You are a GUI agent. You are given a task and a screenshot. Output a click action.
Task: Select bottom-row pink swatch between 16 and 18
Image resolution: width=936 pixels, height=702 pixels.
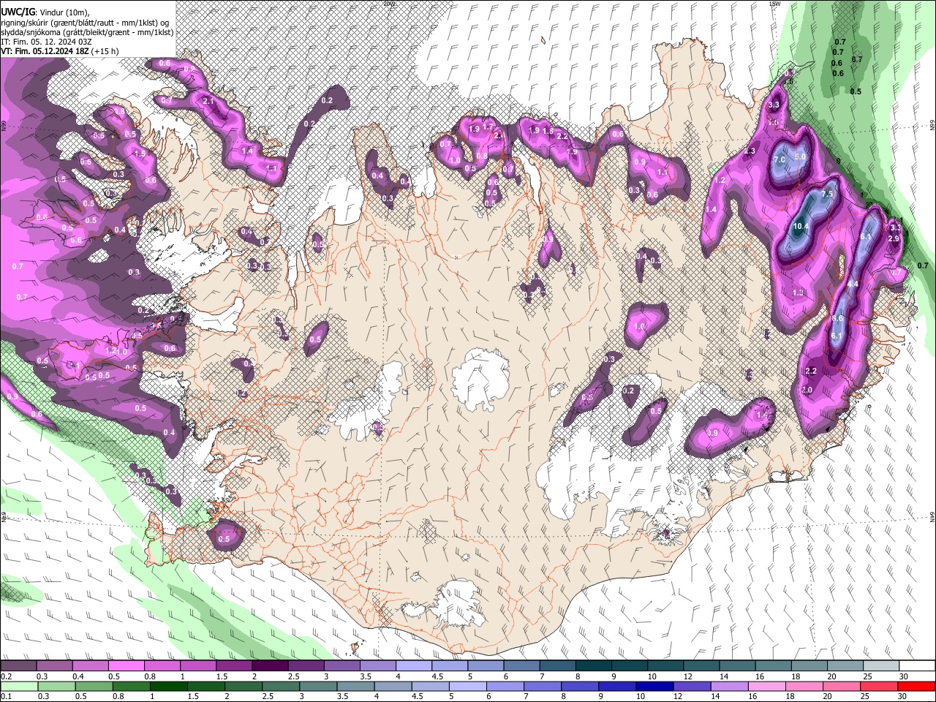pos(766,686)
